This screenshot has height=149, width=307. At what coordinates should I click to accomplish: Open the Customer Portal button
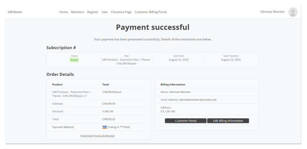click(186, 121)
